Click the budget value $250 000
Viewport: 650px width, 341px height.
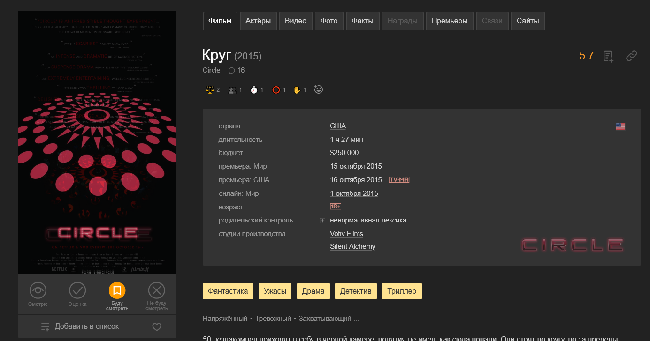(344, 153)
